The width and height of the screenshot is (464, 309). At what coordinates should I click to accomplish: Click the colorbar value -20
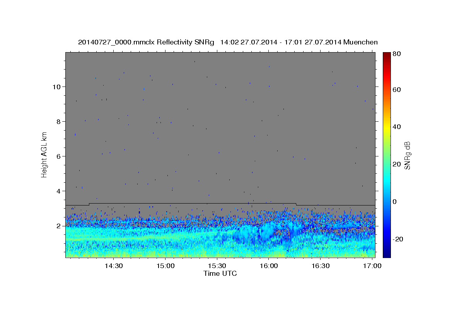pos(398,239)
